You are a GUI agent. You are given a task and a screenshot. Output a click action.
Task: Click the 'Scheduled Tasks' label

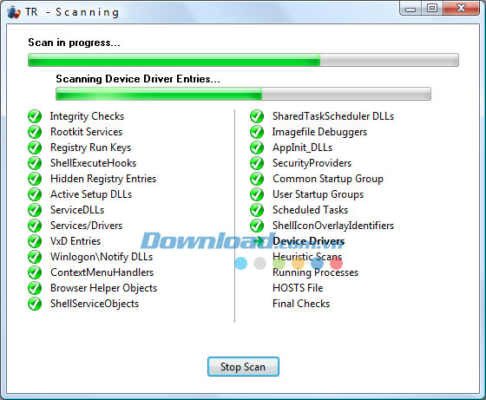[311, 210]
